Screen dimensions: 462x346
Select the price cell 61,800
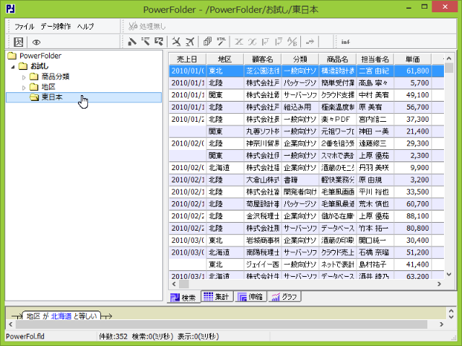click(412, 71)
